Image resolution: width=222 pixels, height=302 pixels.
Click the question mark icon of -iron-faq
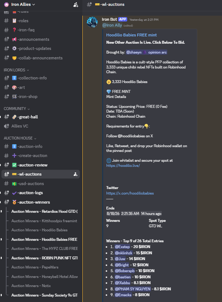[x=14, y=30]
